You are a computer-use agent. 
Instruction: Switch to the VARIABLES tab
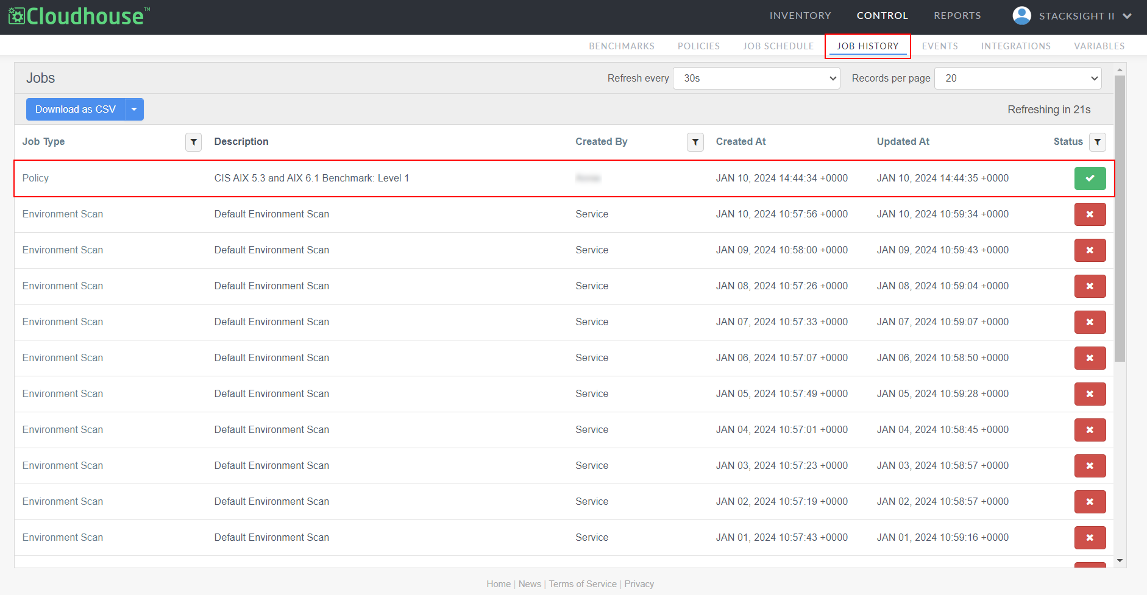pos(1099,46)
